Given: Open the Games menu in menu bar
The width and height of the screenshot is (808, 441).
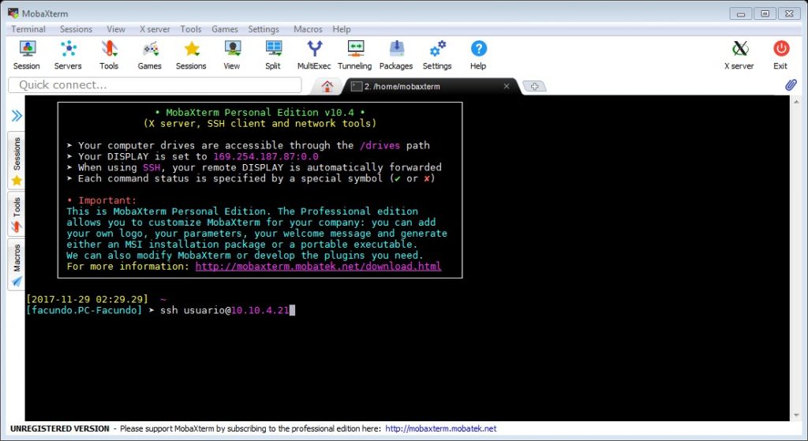Looking at the screenshot, I should coord(225,29).
